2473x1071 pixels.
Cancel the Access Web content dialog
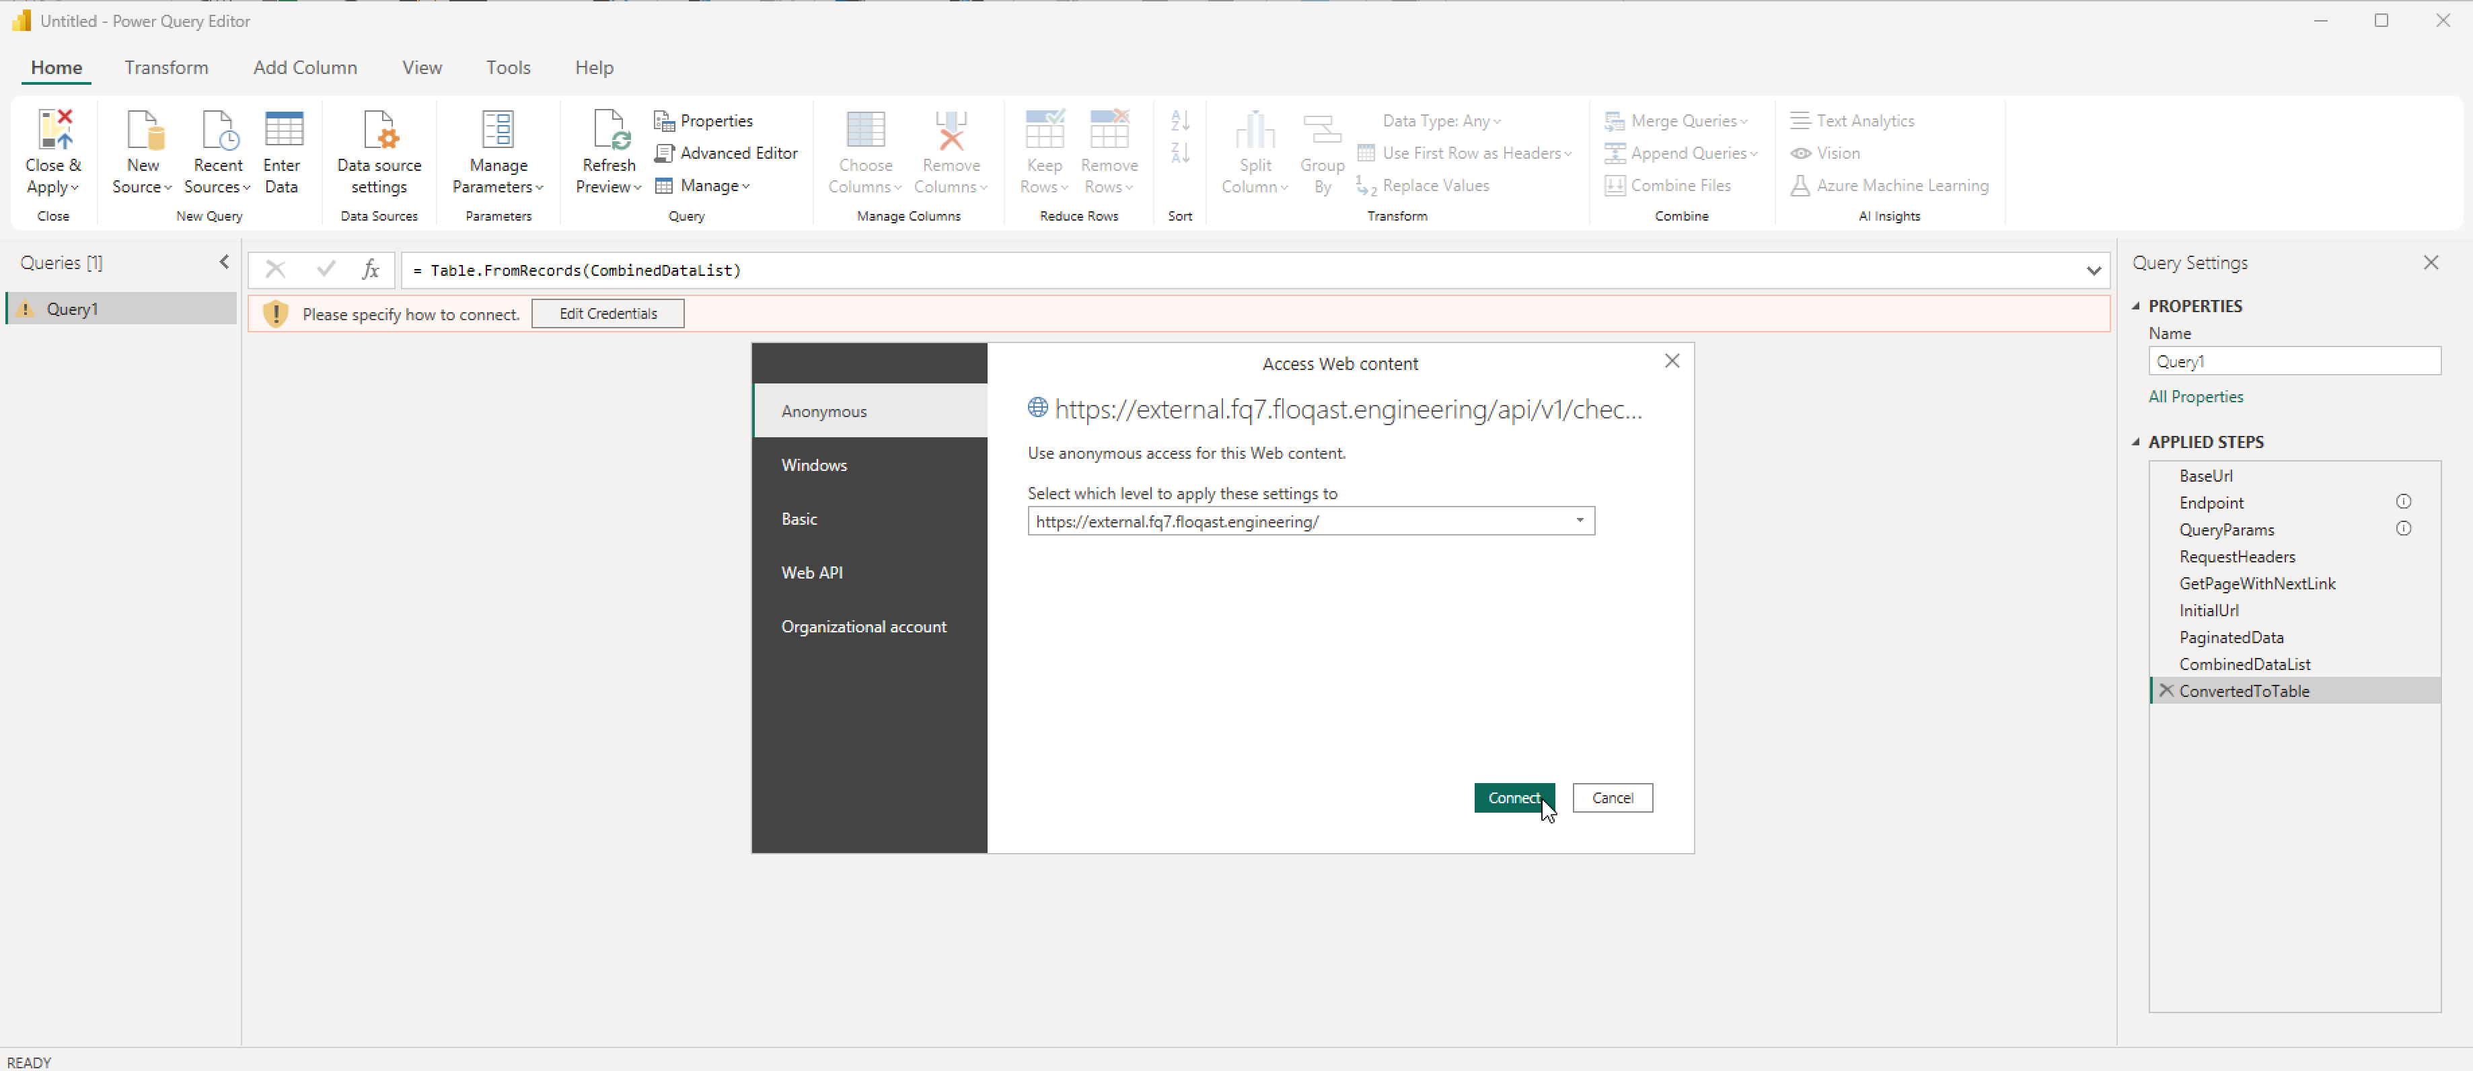pyautogui.click(x=1612, y=797)
